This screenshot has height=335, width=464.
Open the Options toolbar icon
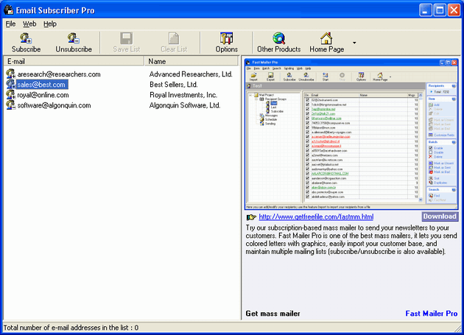tap(226, 38)
